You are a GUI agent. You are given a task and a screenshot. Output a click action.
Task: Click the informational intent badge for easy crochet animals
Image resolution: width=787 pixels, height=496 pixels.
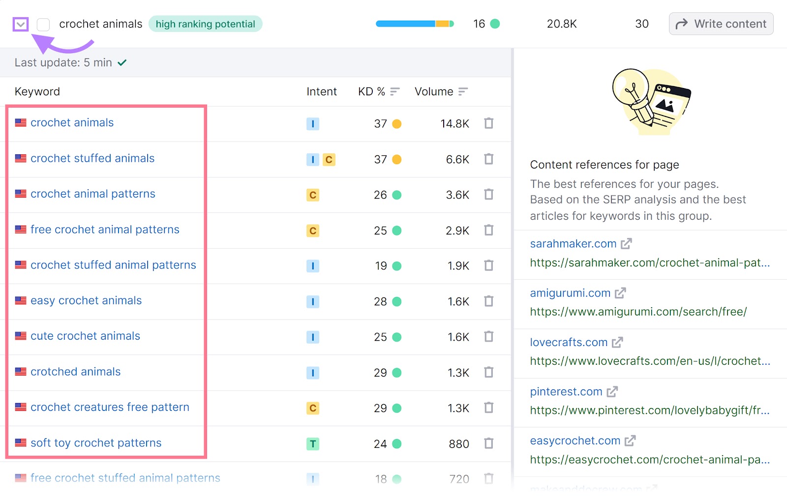313,301
